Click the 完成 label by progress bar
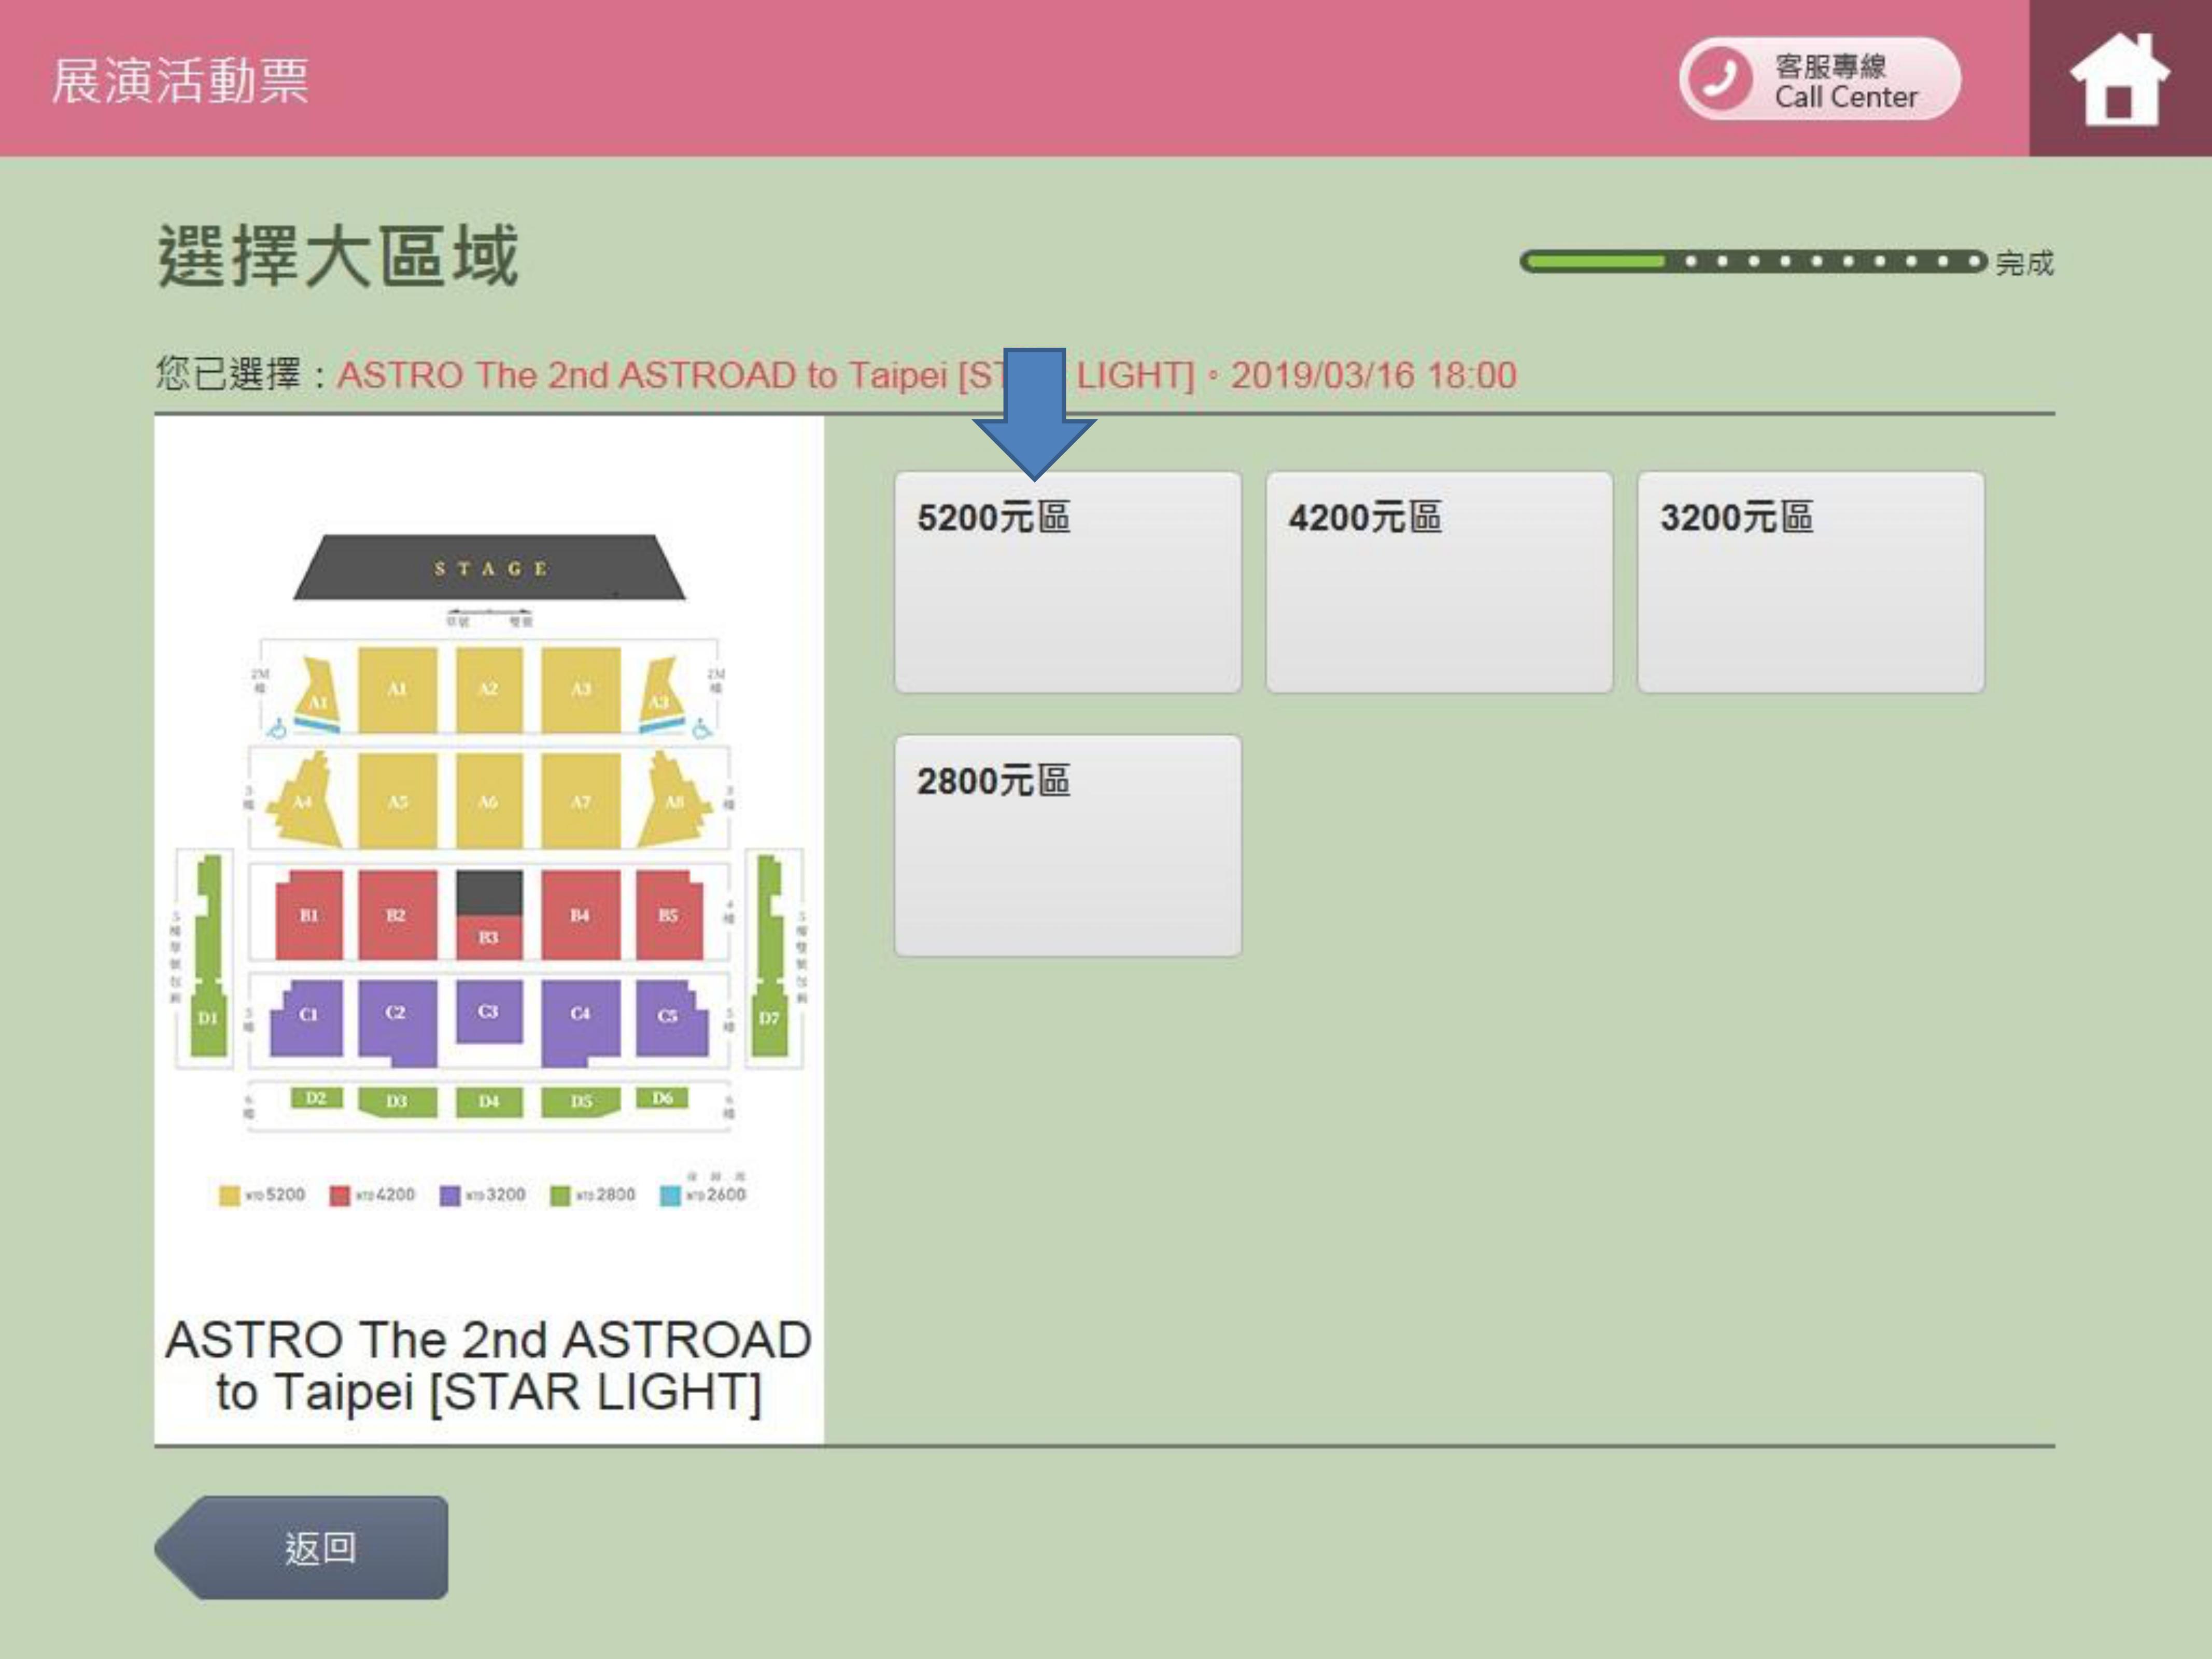 2024,263
